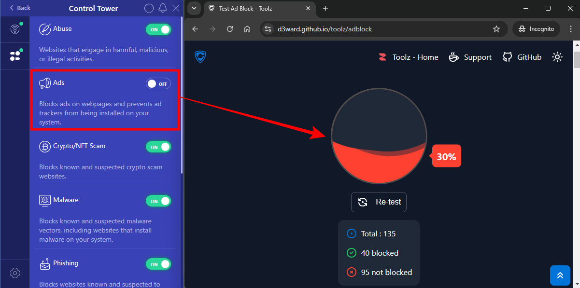Open the Incognito indicator

pyautogui.click(x=536, y=29)
